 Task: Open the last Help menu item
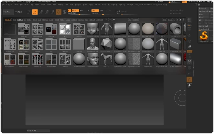[x=165, y=5]
